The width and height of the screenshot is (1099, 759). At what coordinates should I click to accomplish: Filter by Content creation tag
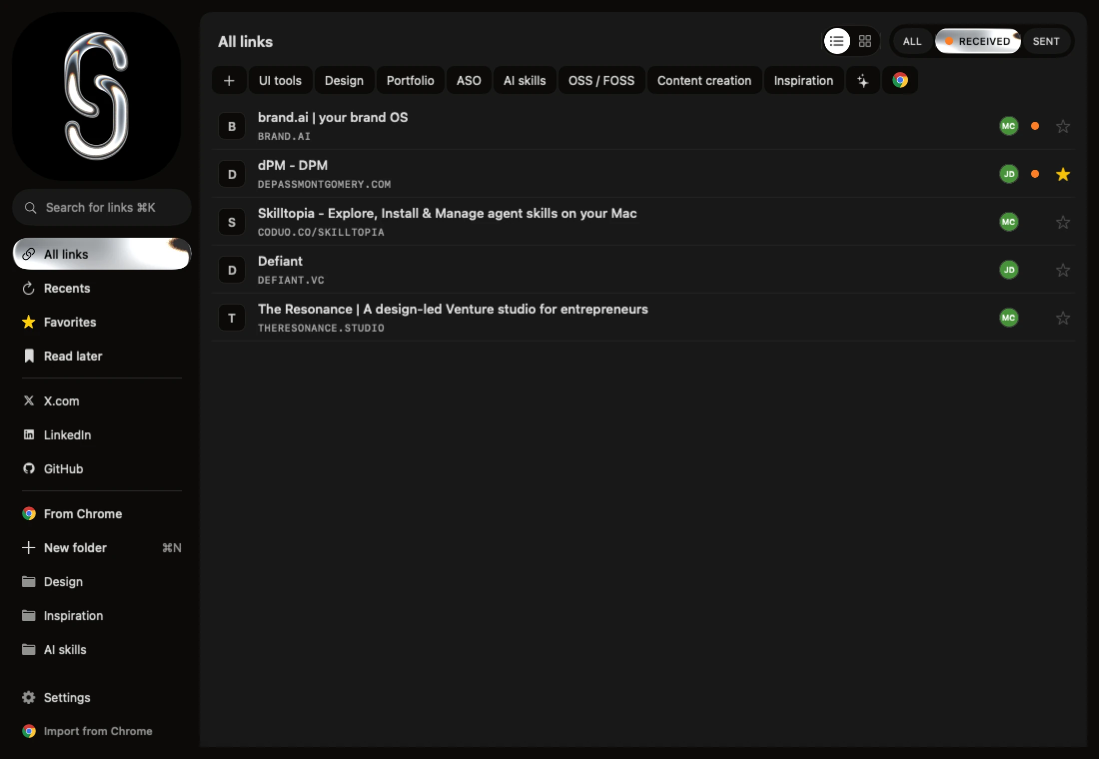[x=704, y=80]
